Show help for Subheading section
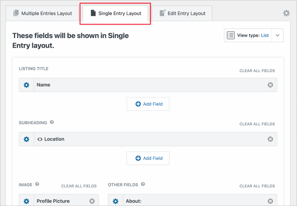 coord(52,122)
